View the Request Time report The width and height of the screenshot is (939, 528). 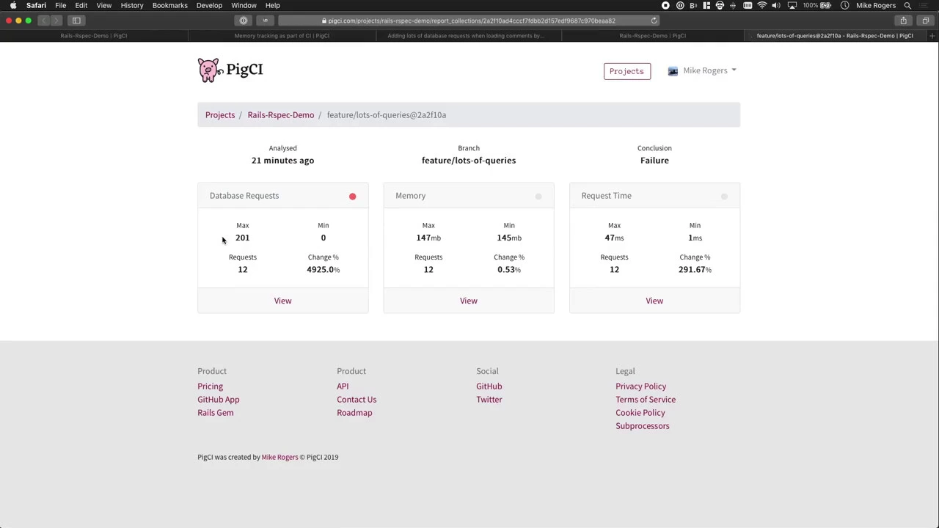coord(654,301)
